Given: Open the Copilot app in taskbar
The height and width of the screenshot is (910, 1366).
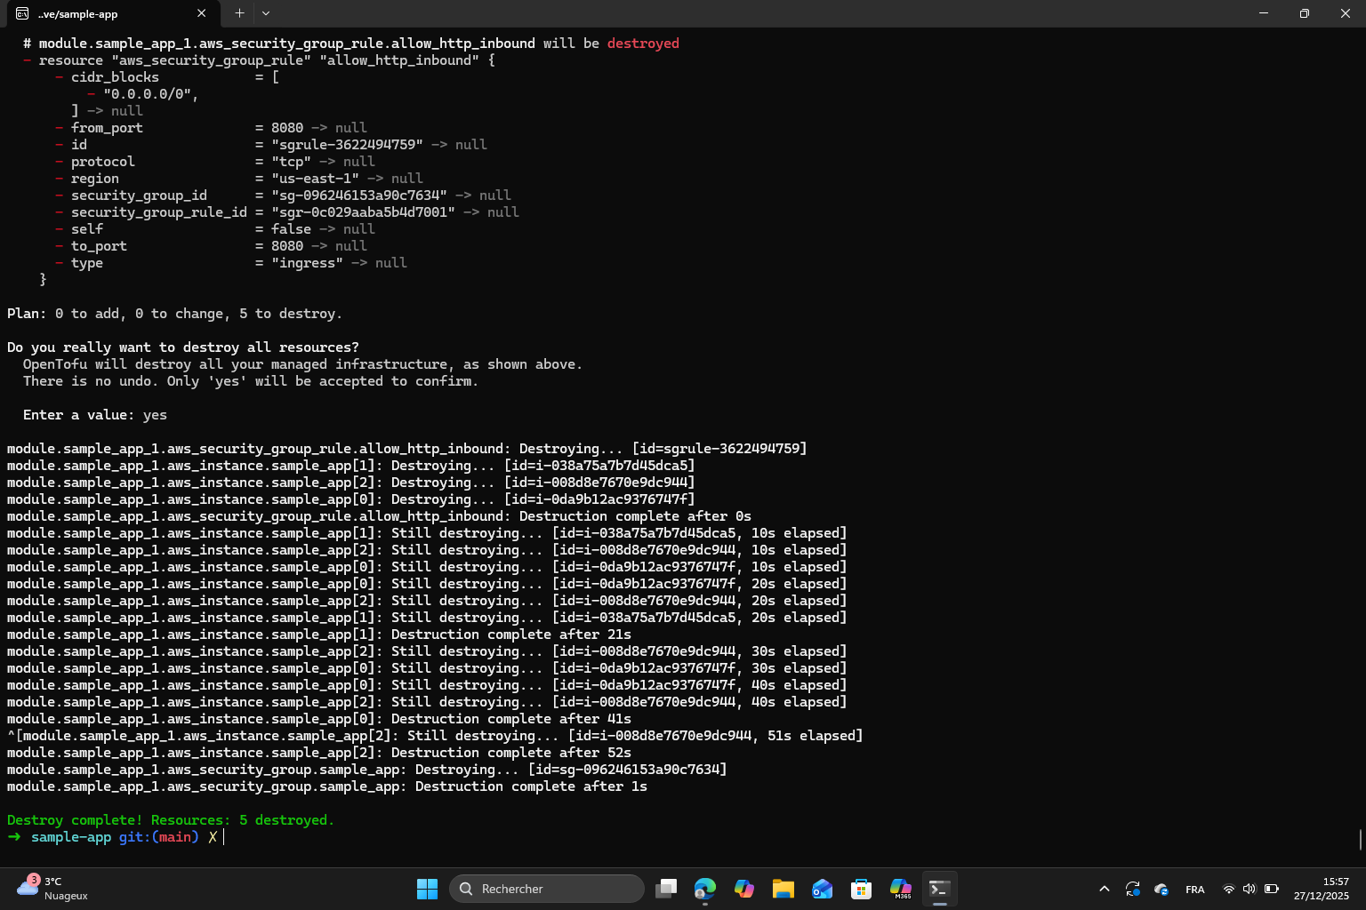Looking at the screenshot, I should pyautogui.click(x=744, y=889).
